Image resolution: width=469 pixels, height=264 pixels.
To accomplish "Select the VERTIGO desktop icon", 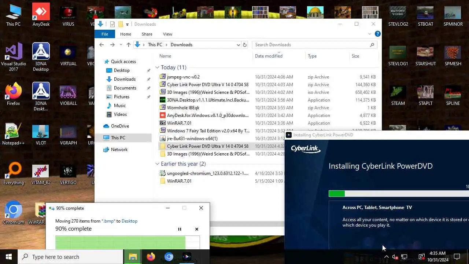I will (x=68, y=174).
